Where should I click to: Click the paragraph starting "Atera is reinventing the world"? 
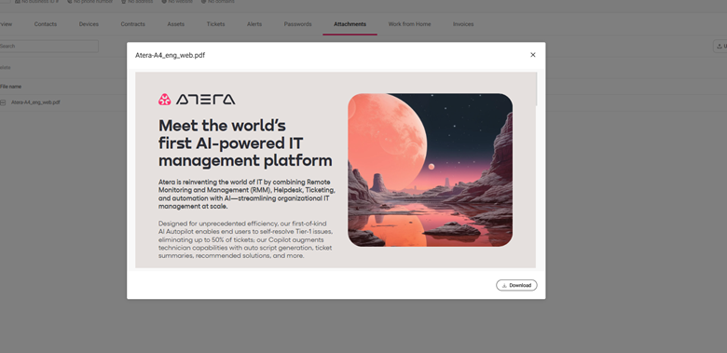pyautogui.click(x=247, y=194)
